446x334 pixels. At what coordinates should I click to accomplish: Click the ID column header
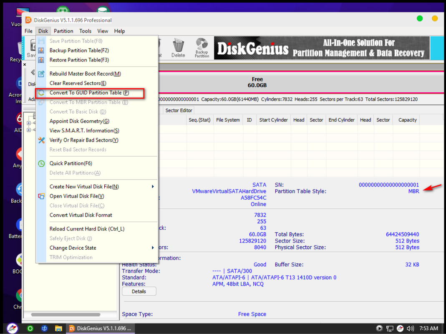(x=249, y=120)
